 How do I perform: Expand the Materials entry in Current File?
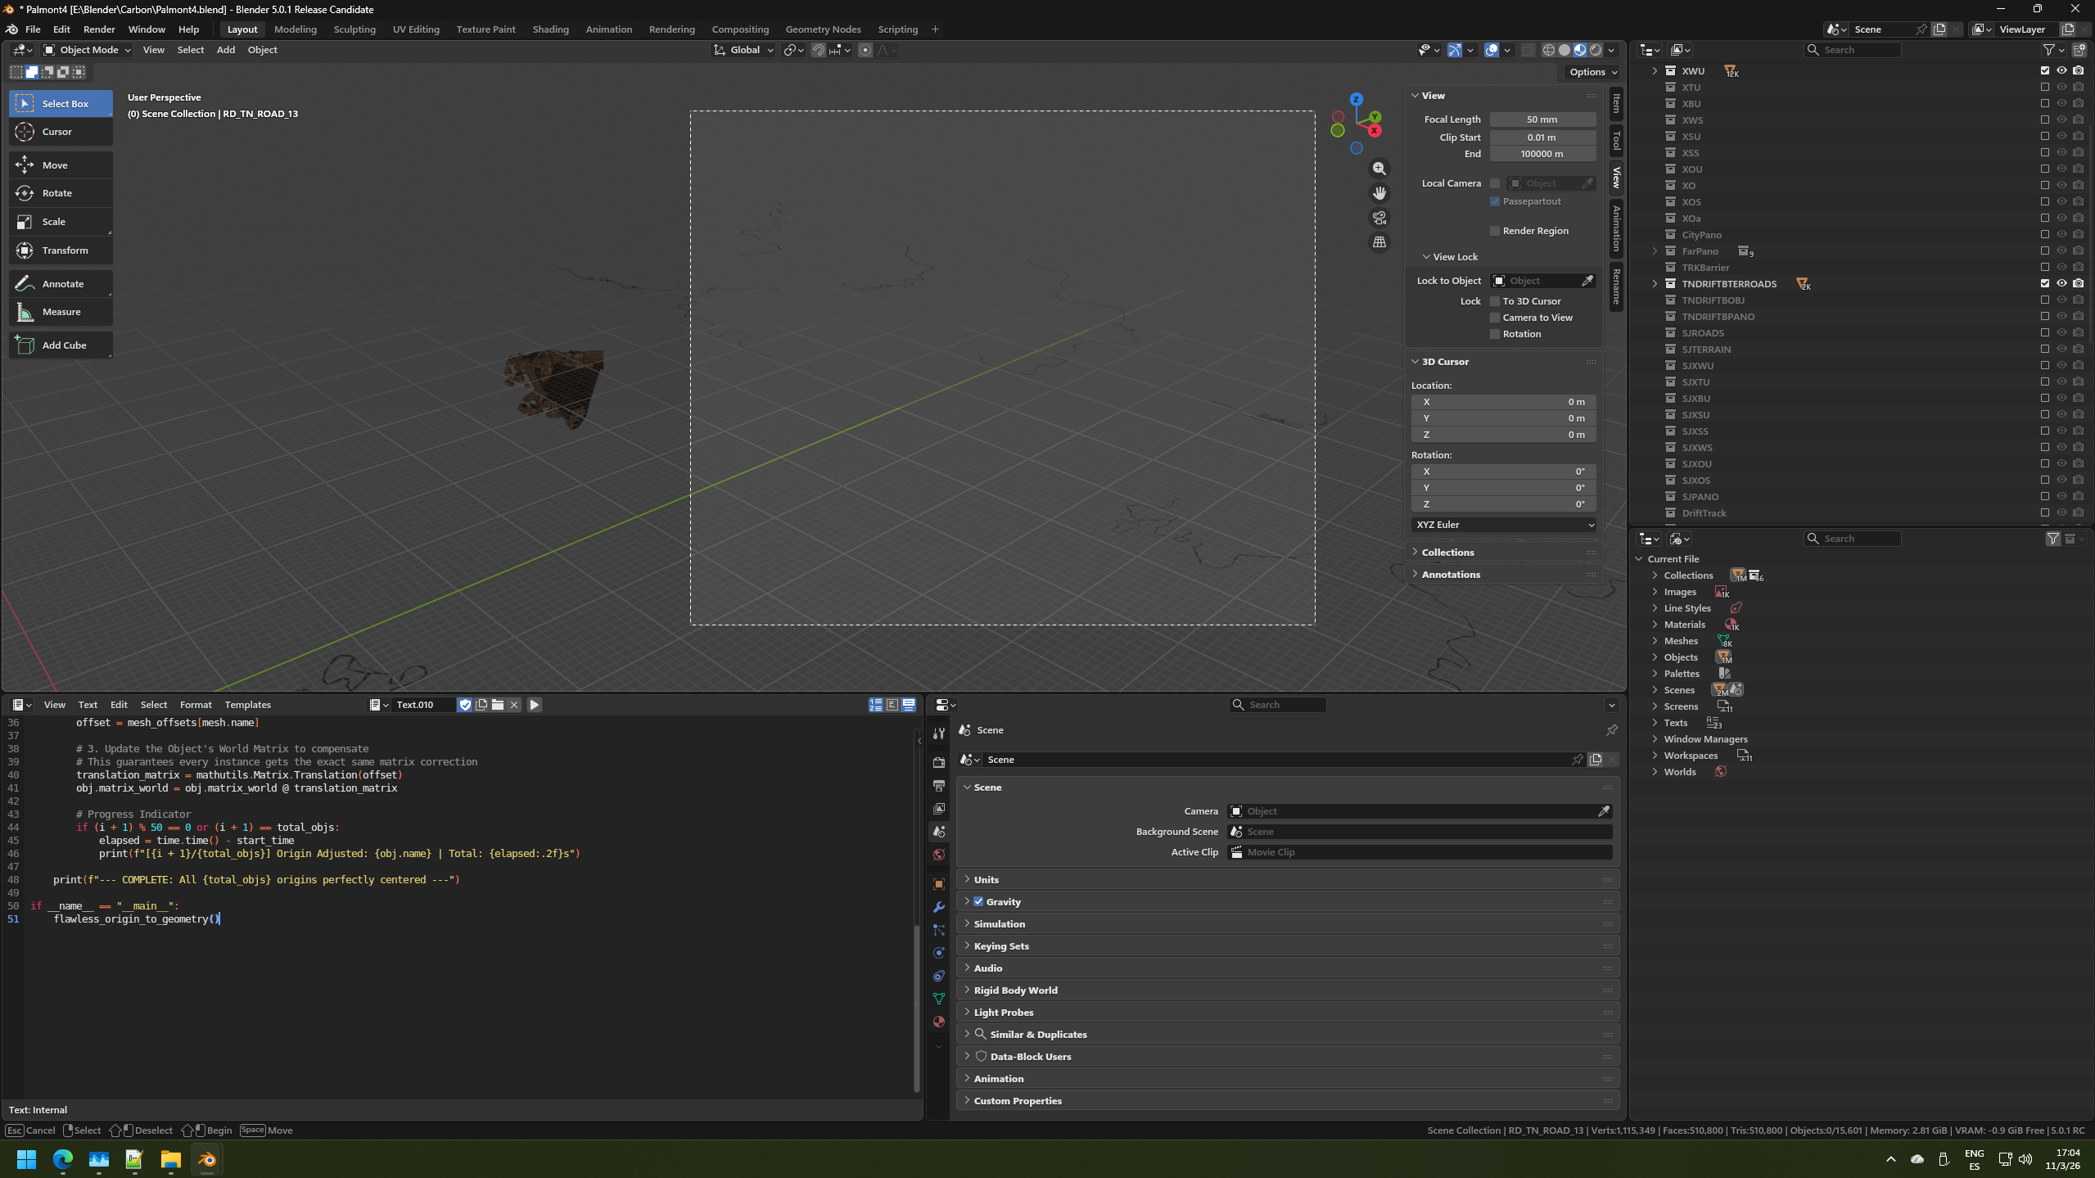click(1655, 625)
